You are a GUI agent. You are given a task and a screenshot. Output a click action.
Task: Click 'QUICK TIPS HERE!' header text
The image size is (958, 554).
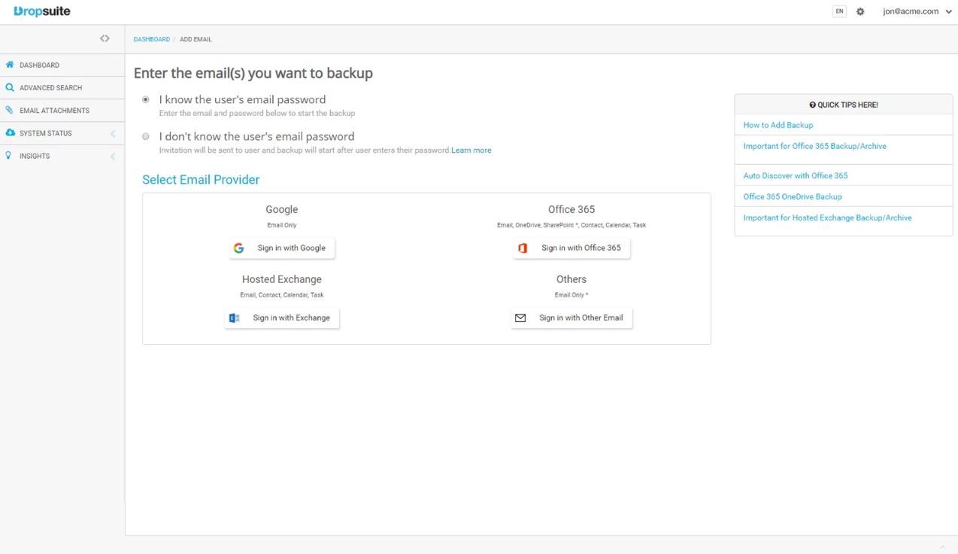(x=847, y=105)
